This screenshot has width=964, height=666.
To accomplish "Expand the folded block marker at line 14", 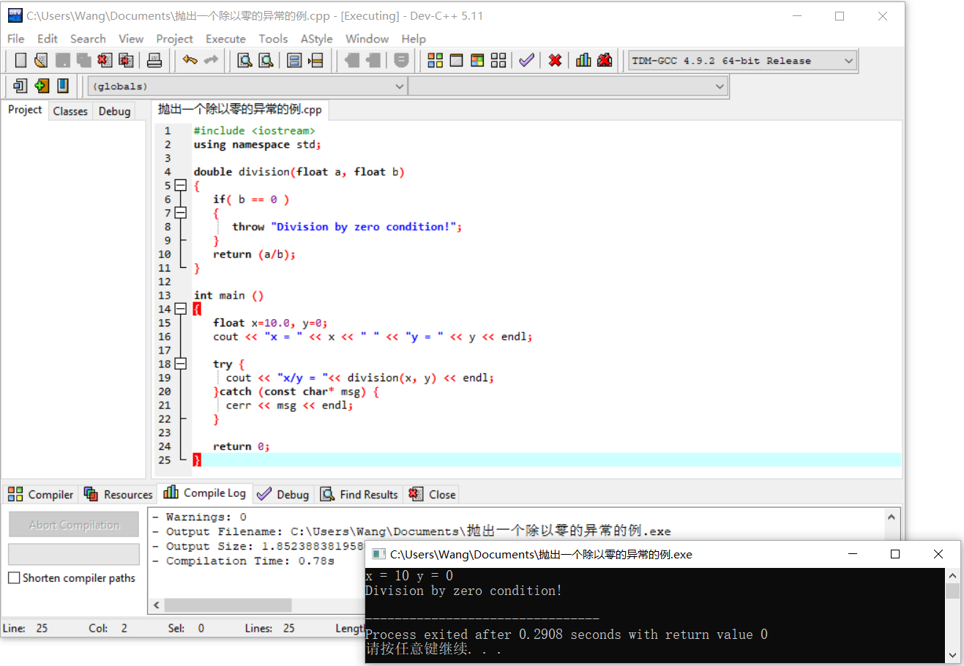I will point(181,309).
